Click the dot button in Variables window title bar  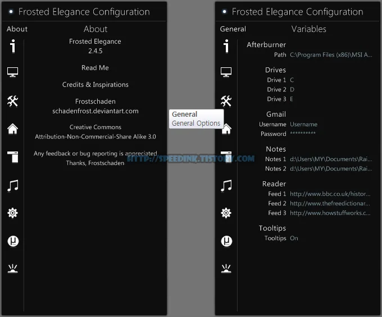click(x=224, y=11)
